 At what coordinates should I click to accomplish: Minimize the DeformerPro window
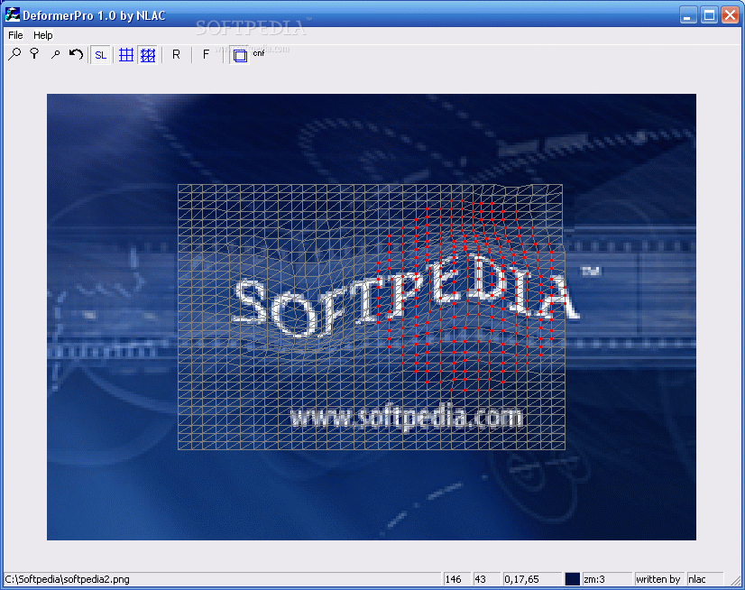[x=687, y=15]
